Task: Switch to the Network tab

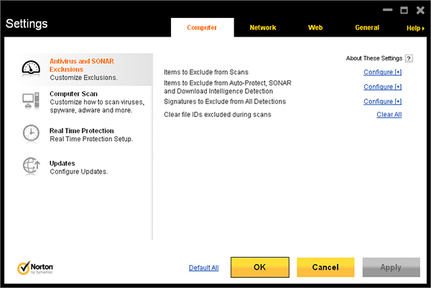Action: pyautogui.click(x=263, y=27)
